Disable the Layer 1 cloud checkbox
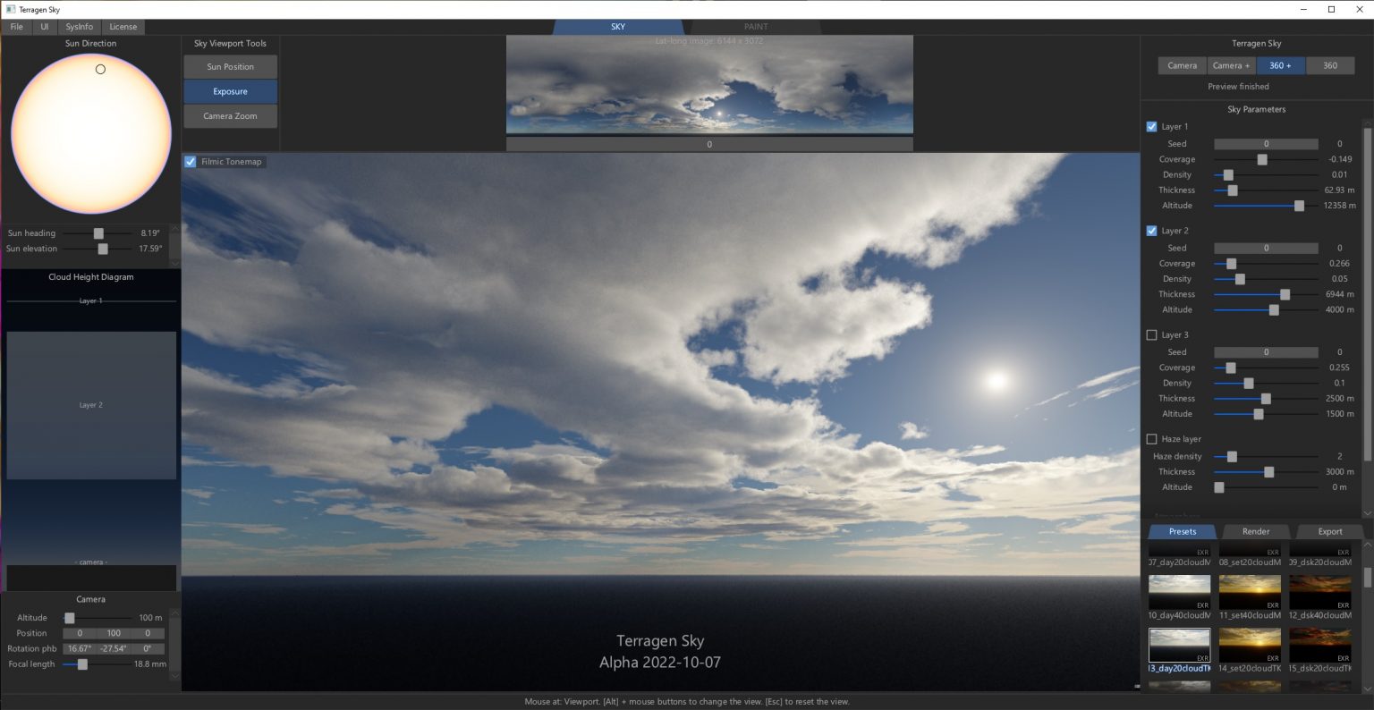Viewport: 1374px width, 710px height. tap(1152, 126)
